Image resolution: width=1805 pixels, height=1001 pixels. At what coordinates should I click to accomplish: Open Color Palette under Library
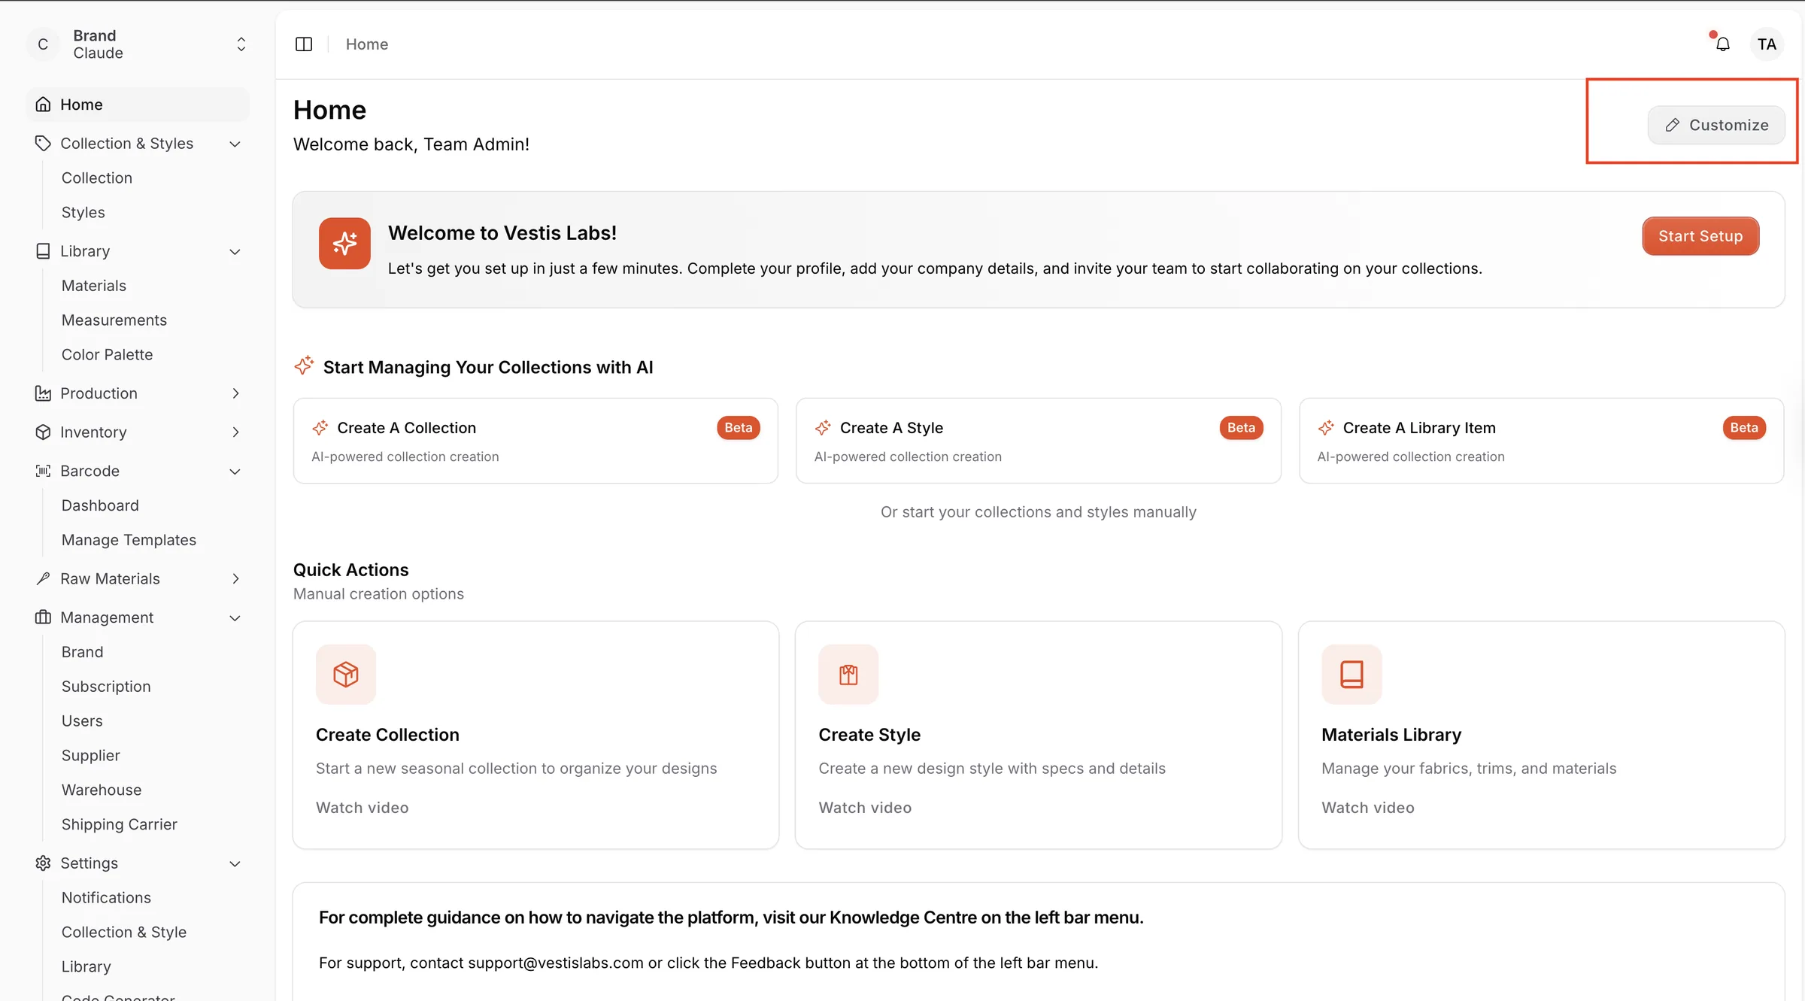[x=108, y=355]
